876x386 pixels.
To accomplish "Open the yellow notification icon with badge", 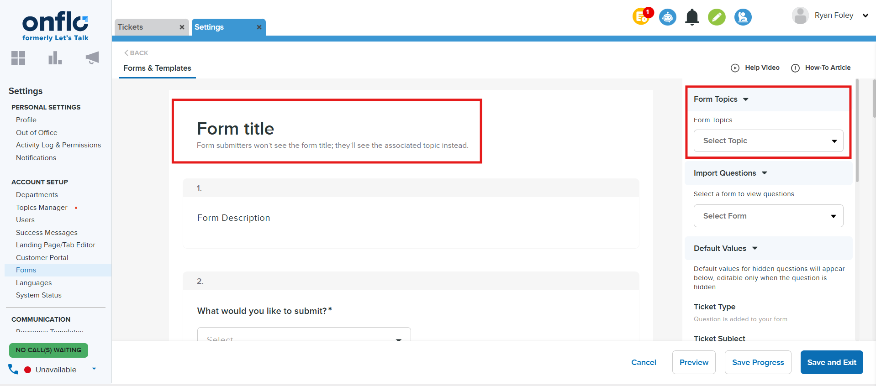I will point(641,17).
